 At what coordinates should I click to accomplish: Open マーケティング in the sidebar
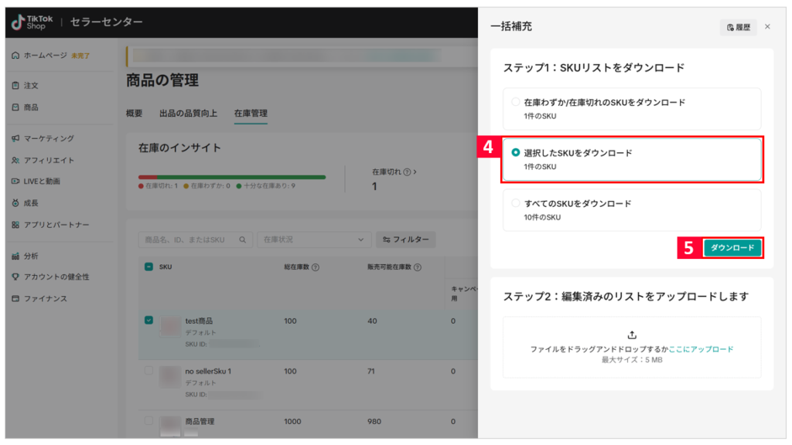48,138
